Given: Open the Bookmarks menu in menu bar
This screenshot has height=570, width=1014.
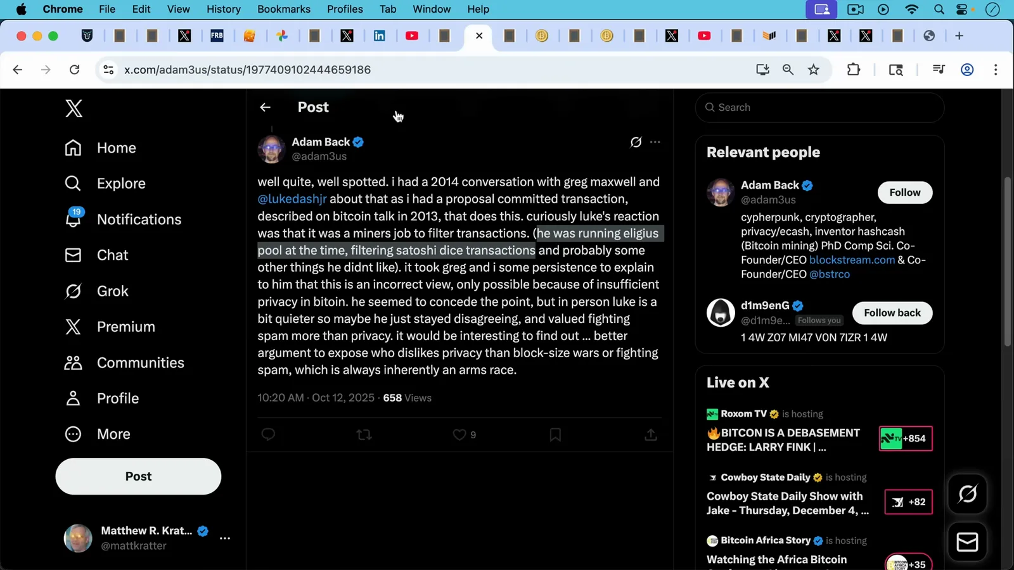Looking at the screenshot, I should pos(284,9).
